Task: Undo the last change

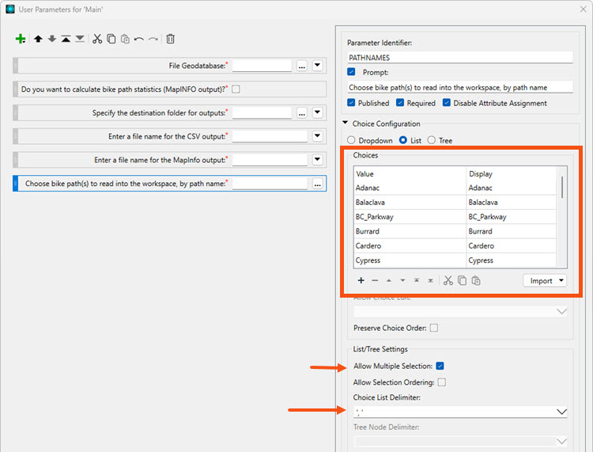Action: [x=139, y=39]
